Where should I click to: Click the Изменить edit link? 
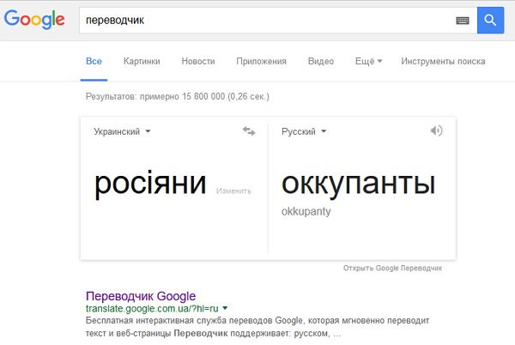click(x=233, y=191)
